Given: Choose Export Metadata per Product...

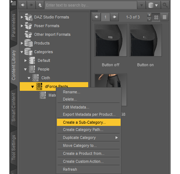Looking at the screenshot, I should tap(89, 114).
